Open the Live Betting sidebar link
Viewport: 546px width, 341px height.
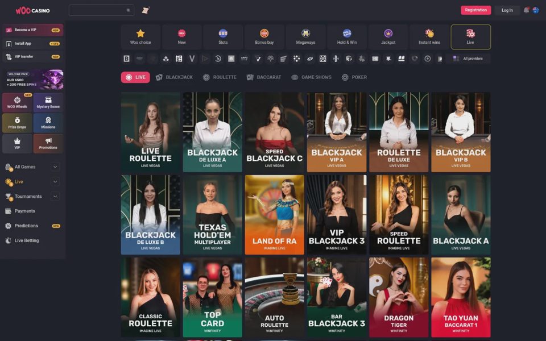(x=27, y=240)
